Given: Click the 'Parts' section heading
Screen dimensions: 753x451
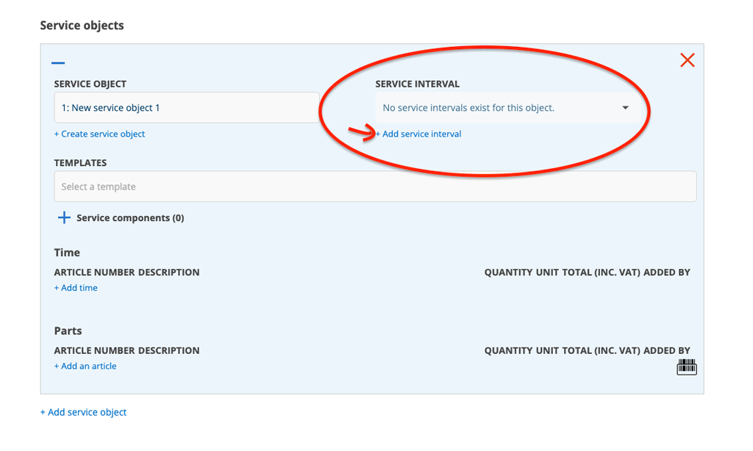Looking at the screenshot, I should pos(68,331).
